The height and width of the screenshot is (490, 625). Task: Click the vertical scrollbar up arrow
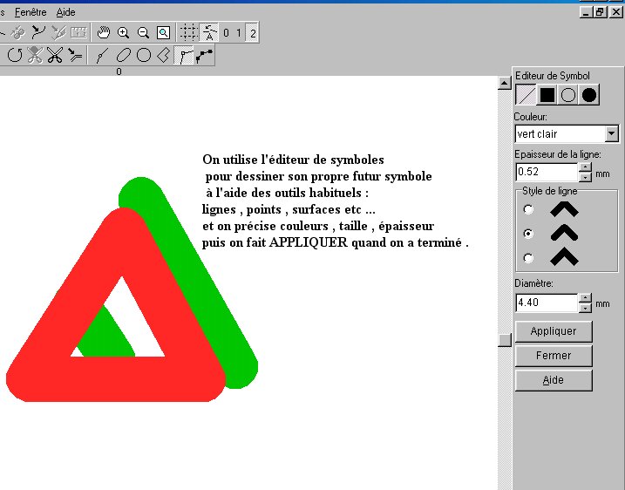click(503, 83)
